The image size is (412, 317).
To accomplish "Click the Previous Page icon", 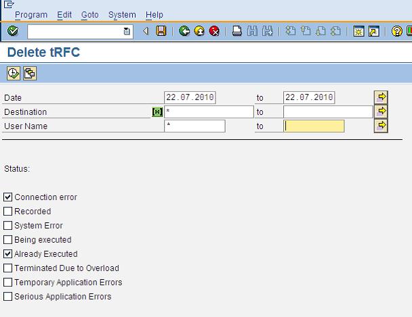I will coord(306,31).
